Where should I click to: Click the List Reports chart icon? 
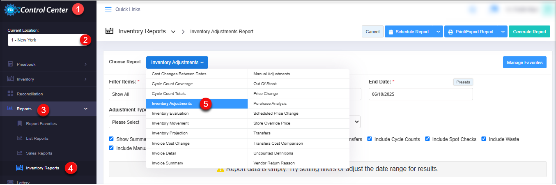(20, 138)
